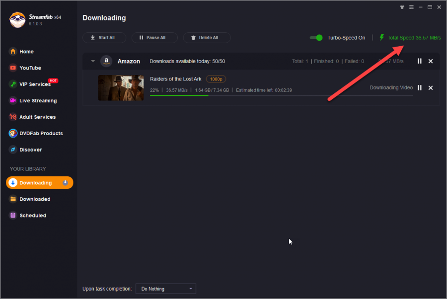This screenshot has width=447, height=299.
Task: Click the 6.1.0.3 version number
Action: (35, 24)
